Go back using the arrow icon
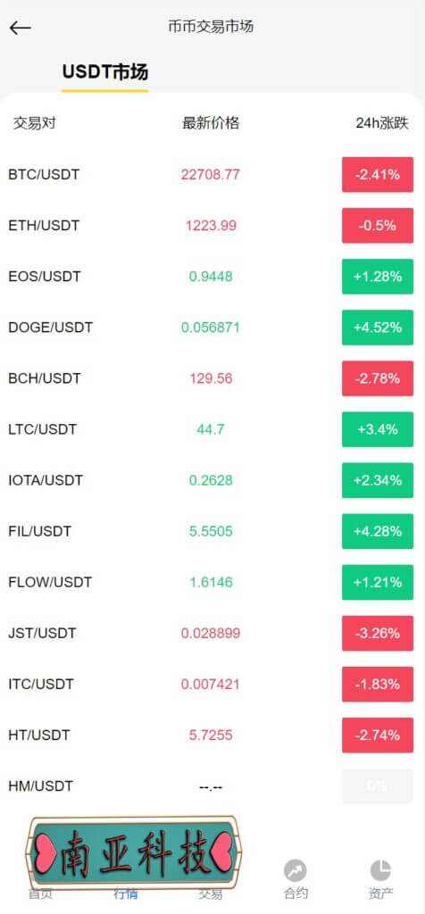 [x=20, y=28]
